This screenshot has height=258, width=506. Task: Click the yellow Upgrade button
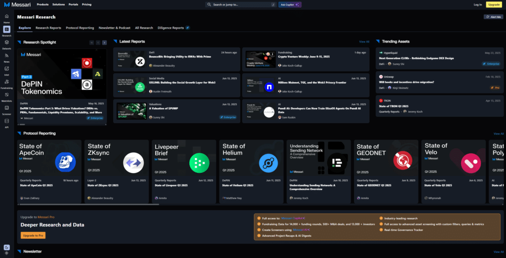(x=494, y=4)
